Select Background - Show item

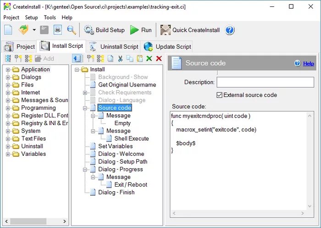(123, 77)
